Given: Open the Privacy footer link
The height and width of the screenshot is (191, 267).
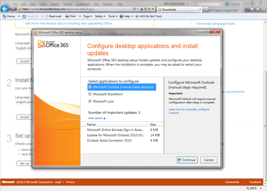Looking at the screenshot, I should [70, 182].
